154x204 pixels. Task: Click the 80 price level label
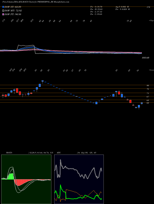pyautogui.click(x=148, y=86)
